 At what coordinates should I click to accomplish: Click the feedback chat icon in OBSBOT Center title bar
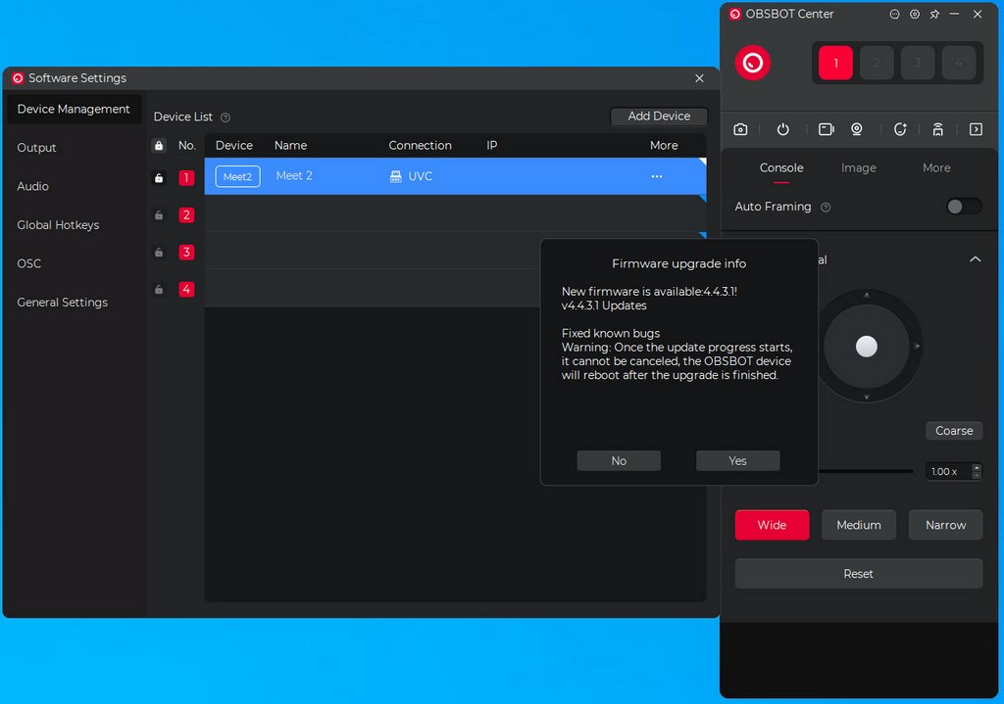tap(894, 14)
